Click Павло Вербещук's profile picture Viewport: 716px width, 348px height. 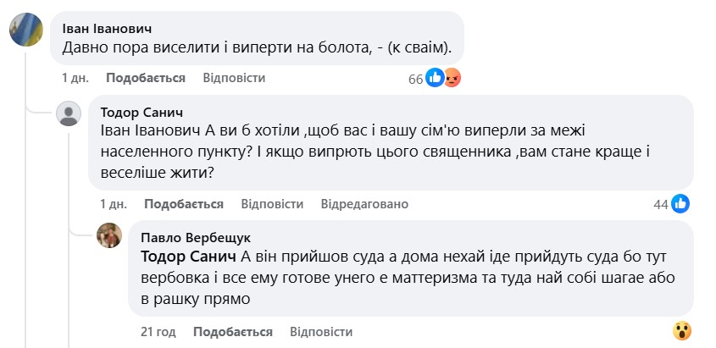coord(110,237)
